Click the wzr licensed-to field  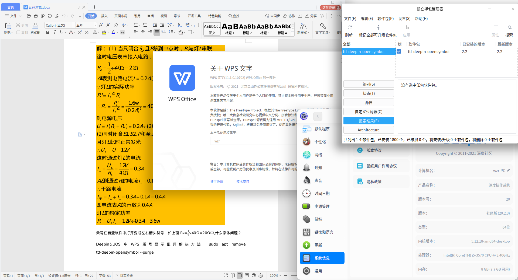pos(254,141)
